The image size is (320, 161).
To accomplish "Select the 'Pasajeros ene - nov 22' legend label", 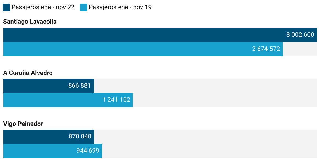I will 43,7.
